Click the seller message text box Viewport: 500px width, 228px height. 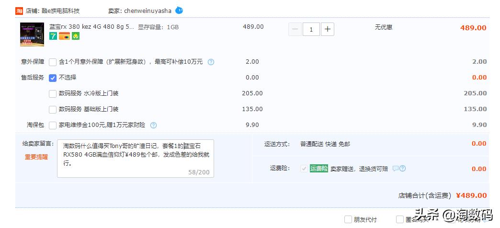tap(136, 159)
